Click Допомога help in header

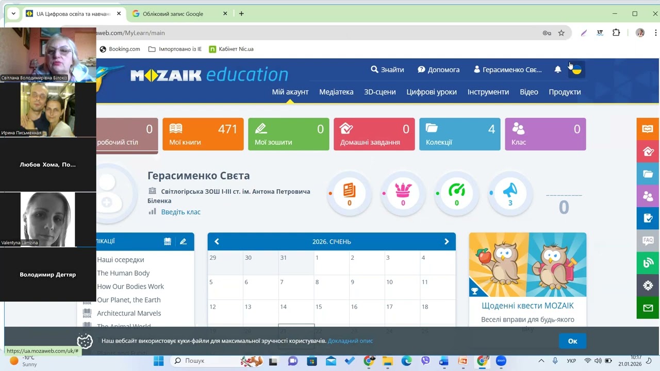[438, 70]
